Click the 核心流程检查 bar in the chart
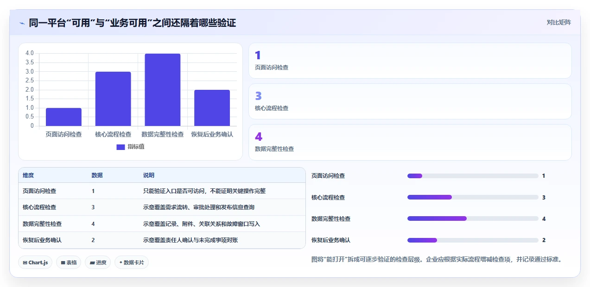Viewport: 590px width, 287px height. (113, 99)
